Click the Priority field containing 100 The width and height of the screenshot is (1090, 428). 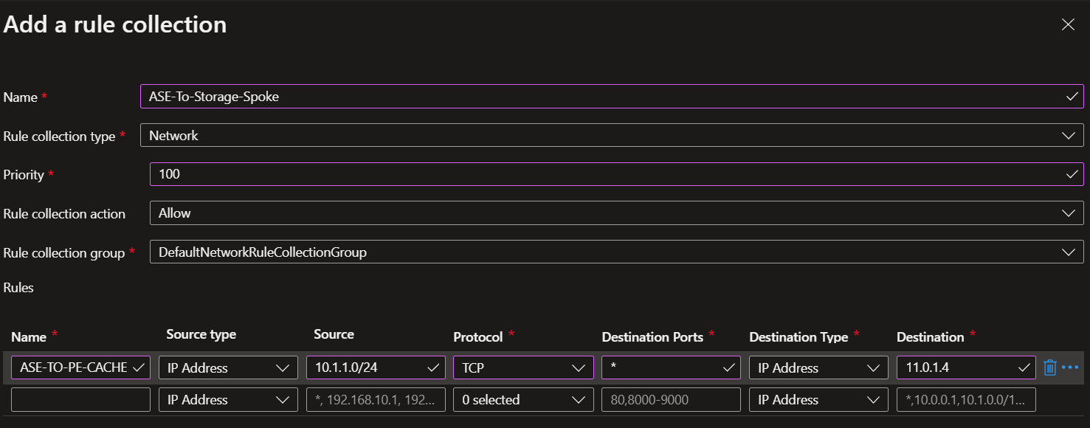605,175
